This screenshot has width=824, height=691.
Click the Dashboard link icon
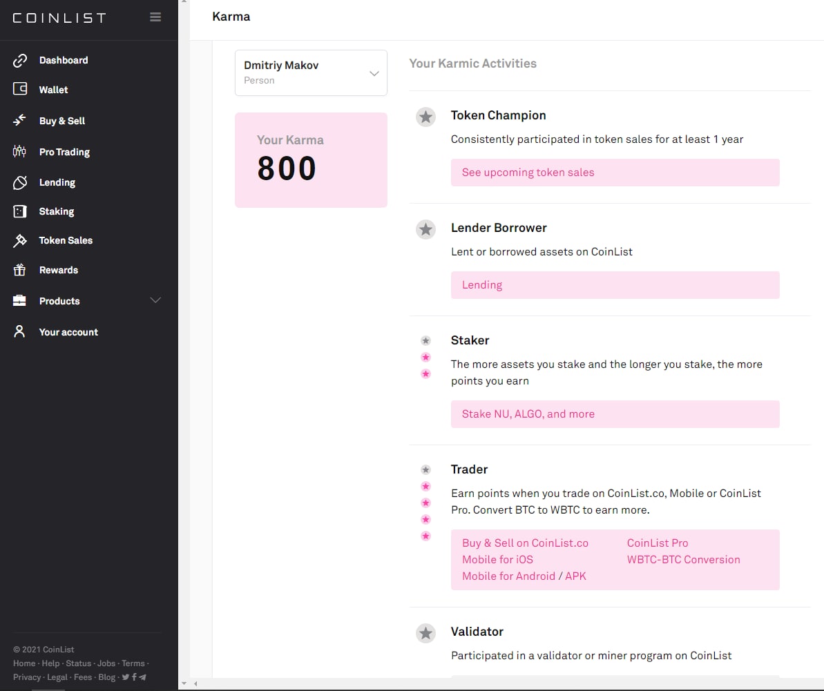(20, 60)
